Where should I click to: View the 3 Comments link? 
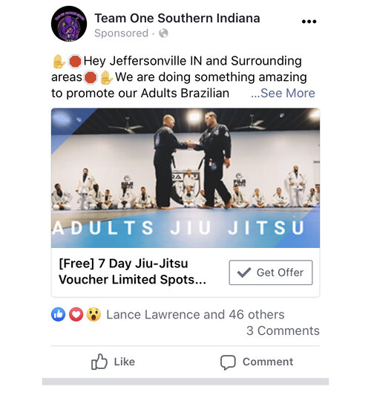pos(283,330)
